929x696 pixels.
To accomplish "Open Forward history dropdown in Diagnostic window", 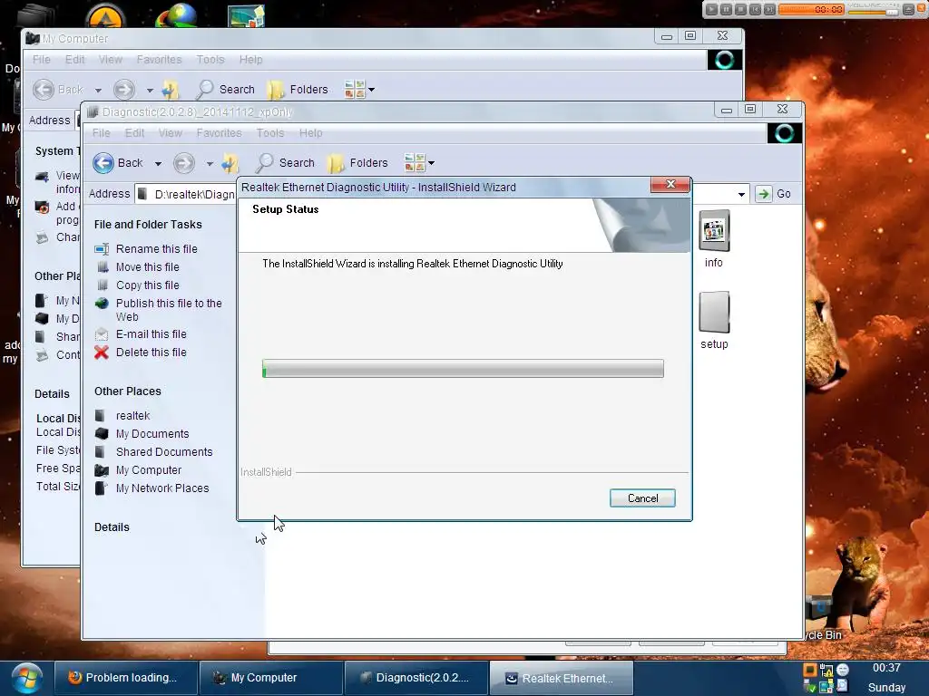I will coord(210,163).
